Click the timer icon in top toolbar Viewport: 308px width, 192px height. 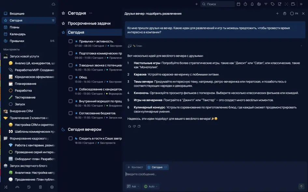tap(245, 4)
